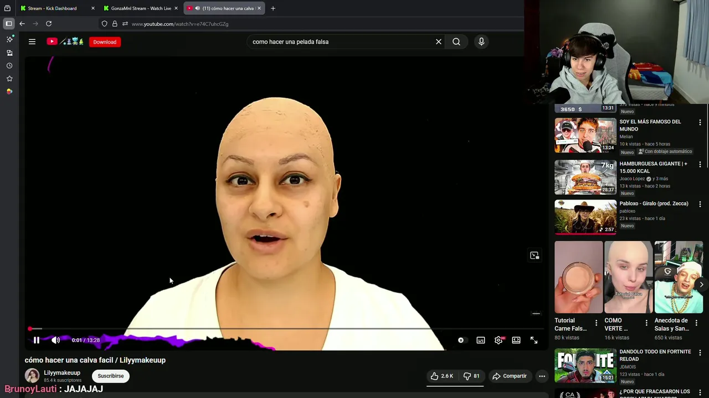Like the video with 2.6 K
709x398 pixels.
(x=442, y=376)
